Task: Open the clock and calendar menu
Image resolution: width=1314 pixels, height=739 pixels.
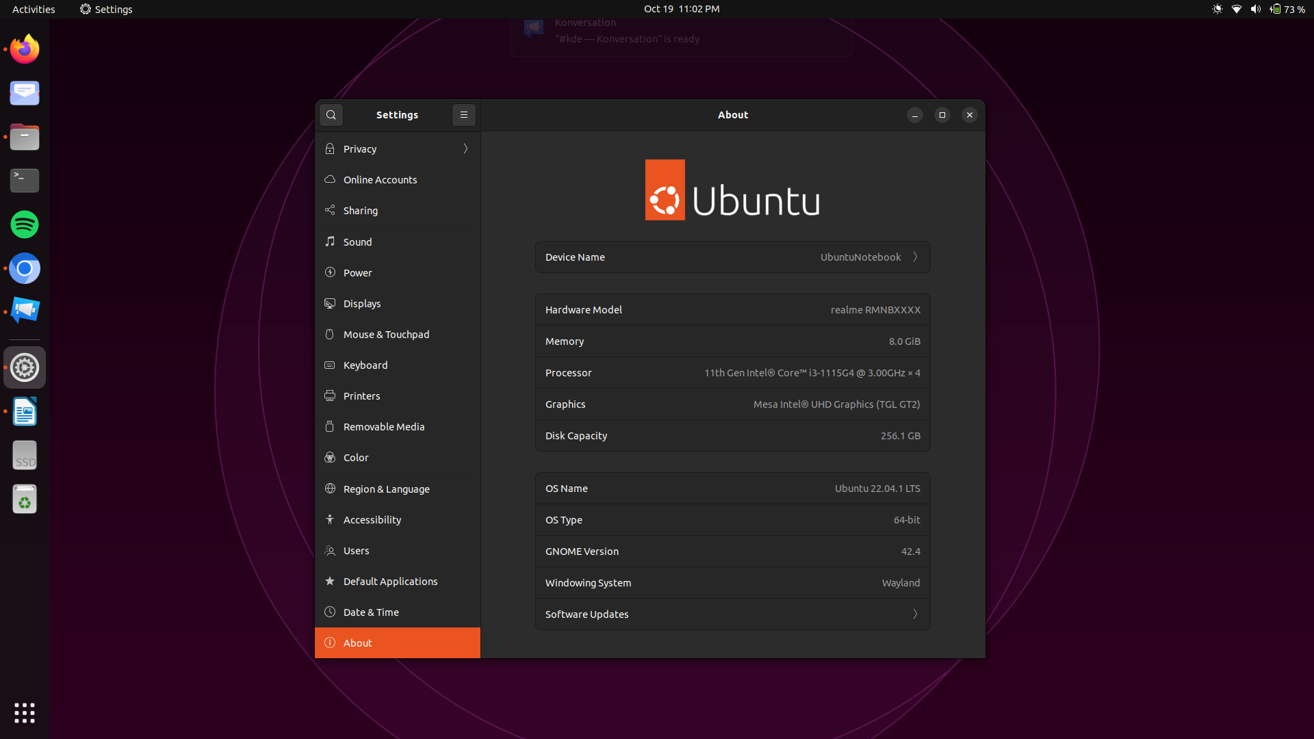Action: (x=682, y=9)
